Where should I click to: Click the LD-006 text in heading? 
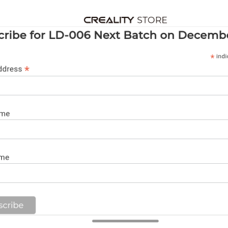point(70,35)
